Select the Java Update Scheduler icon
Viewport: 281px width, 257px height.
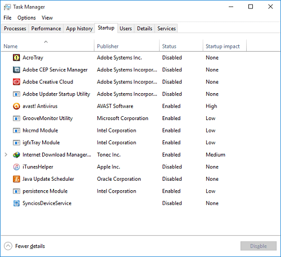click(16, 179)
